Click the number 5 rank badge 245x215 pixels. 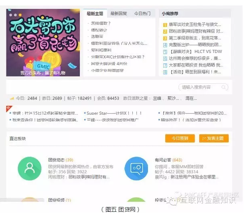point(165,52)
